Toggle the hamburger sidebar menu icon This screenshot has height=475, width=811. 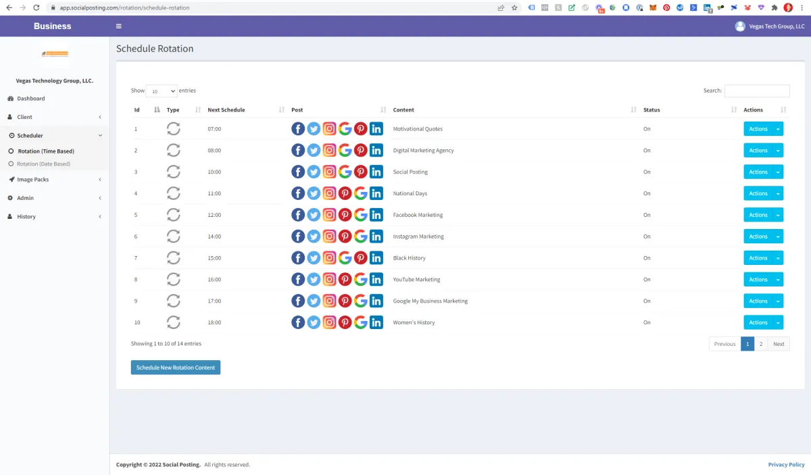[119, 26]
